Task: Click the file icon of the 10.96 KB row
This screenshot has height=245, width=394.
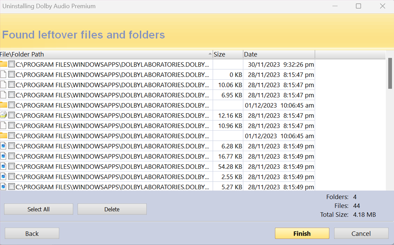Action: click(x=3, y=125)
